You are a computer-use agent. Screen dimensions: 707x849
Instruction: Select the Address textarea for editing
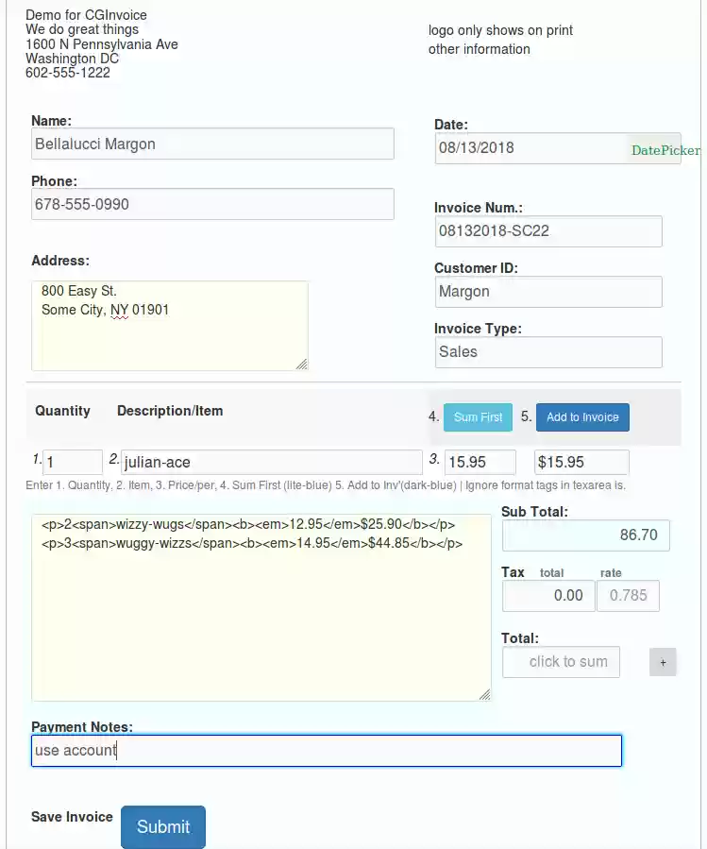170,324
